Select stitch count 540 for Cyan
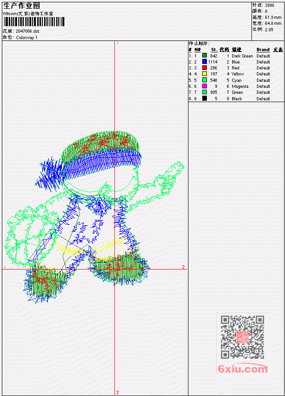This screenshot has width=285, height=396. coord(214,80)
